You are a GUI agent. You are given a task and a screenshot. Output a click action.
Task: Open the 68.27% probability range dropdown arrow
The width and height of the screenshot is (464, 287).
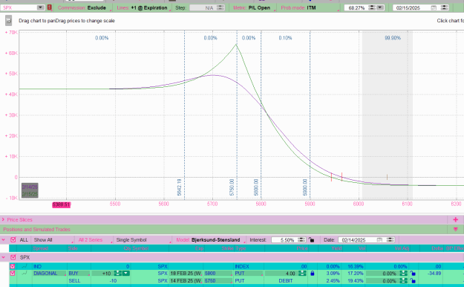click(380, 7)
